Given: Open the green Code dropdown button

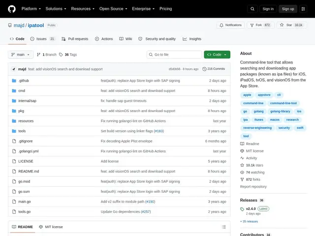Looking at the screenshot, I should point(217,55).
